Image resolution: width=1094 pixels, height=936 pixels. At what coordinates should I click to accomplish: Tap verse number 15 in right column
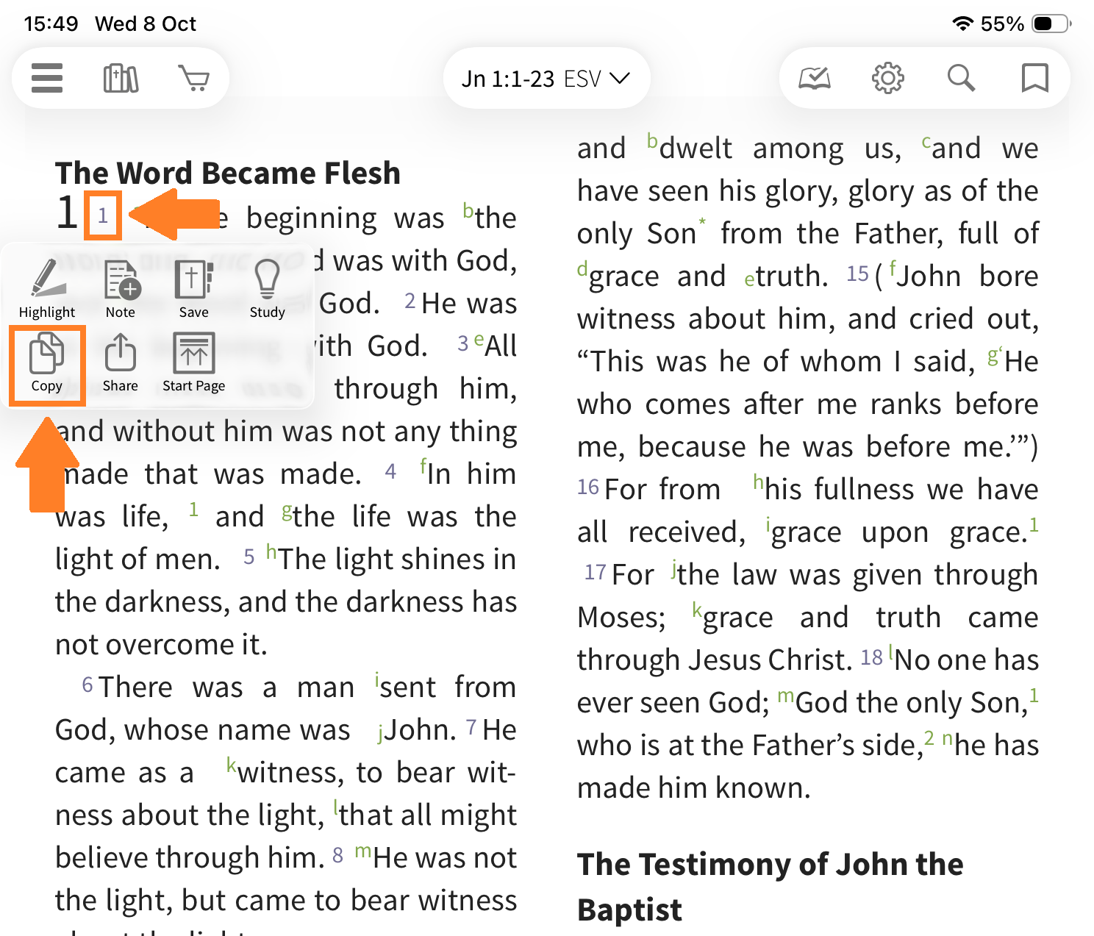[x=857, y=274]
